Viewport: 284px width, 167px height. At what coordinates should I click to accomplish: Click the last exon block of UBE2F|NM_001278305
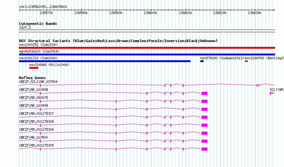point(205,149)
